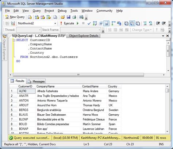
Task: Open the View menu
Action: click(x=26, y=11)
